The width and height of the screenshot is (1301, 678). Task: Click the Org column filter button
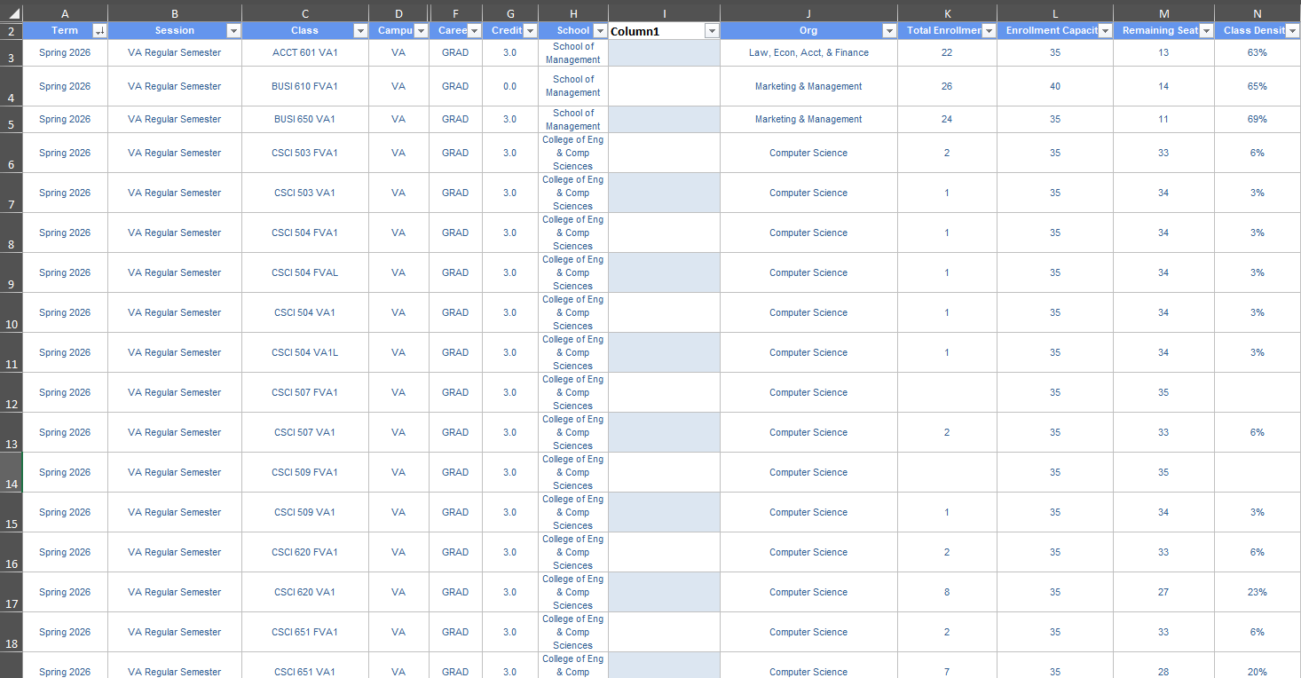889,31
